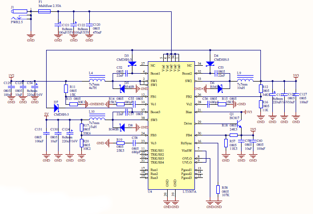The width and height of the screenshot is (313, 214).
Task: Click the 4u7H inductor value text
Action: pyautogui.click(x=93, y=87)
